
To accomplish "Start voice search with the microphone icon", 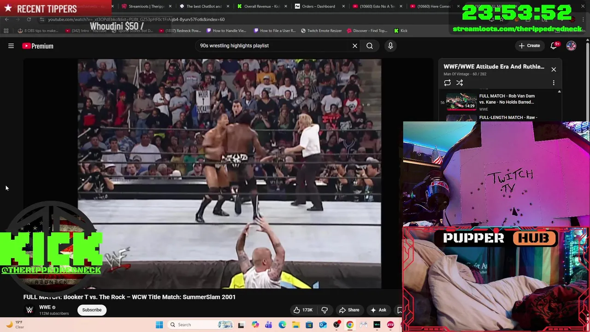I will point(390,46).
